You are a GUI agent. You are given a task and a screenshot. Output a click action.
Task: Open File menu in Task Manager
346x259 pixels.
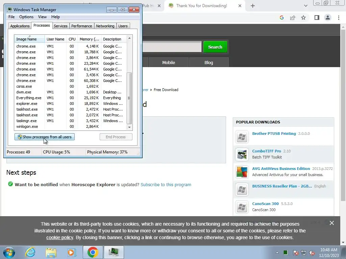point(11,17)
